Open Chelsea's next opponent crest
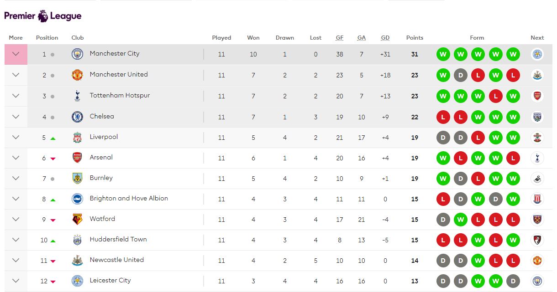The height and width of the screenshot is (292, 557). pos(537,117)
